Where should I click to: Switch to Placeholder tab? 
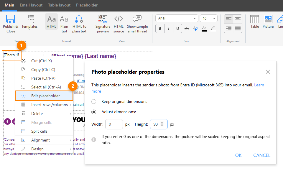click(x=87, y=5)
